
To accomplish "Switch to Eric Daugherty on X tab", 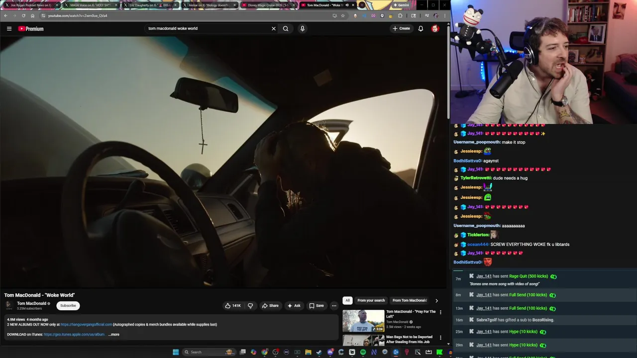I will coord(149,5).
